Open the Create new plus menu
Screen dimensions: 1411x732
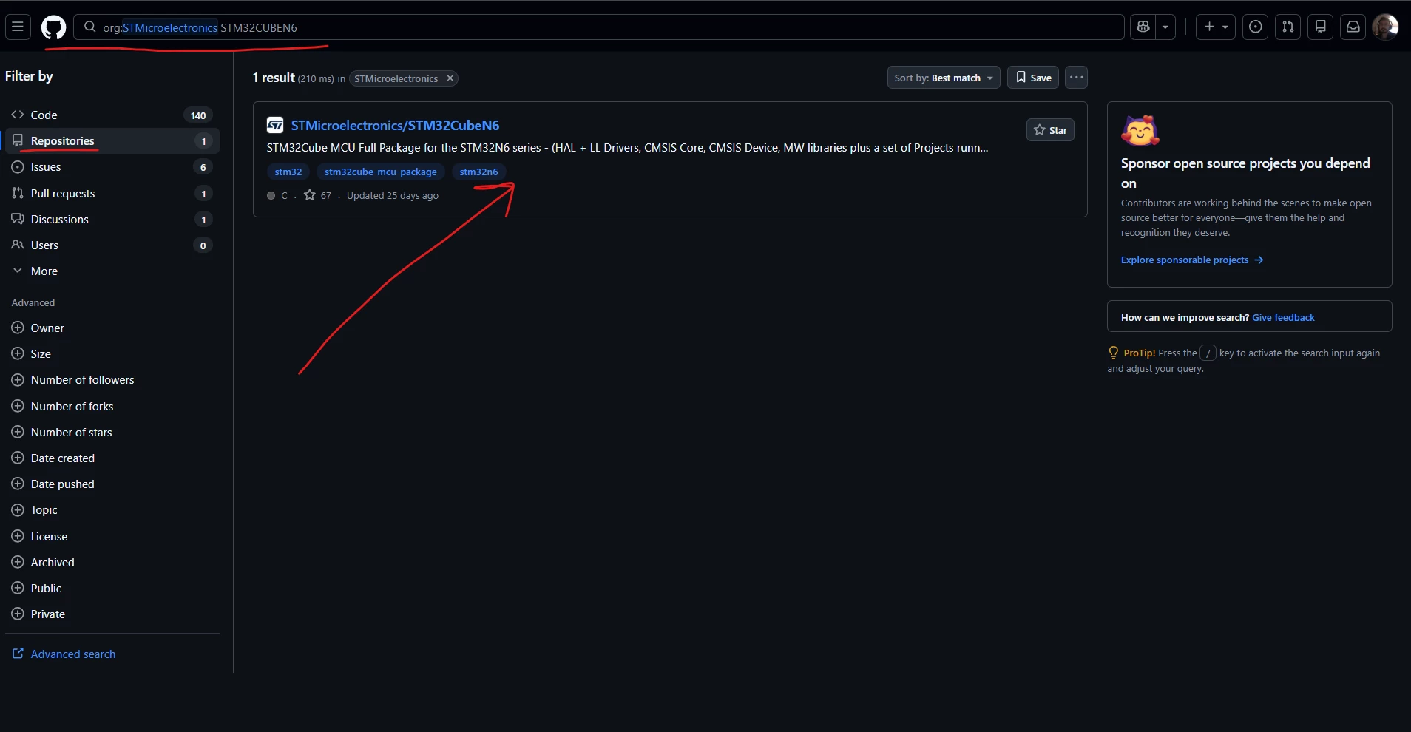pyautogui.click(x=1215, y=27)
